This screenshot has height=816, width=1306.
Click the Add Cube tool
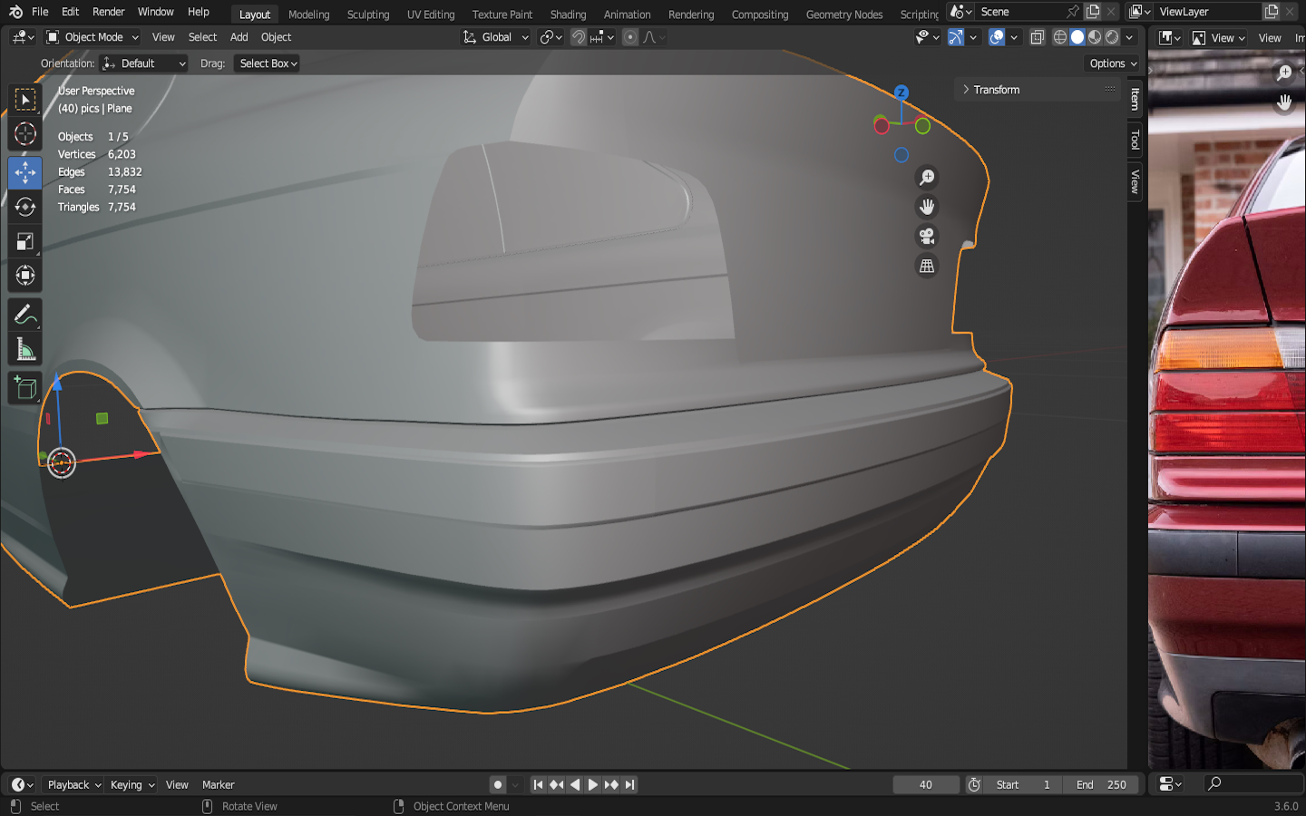[25, 388]
